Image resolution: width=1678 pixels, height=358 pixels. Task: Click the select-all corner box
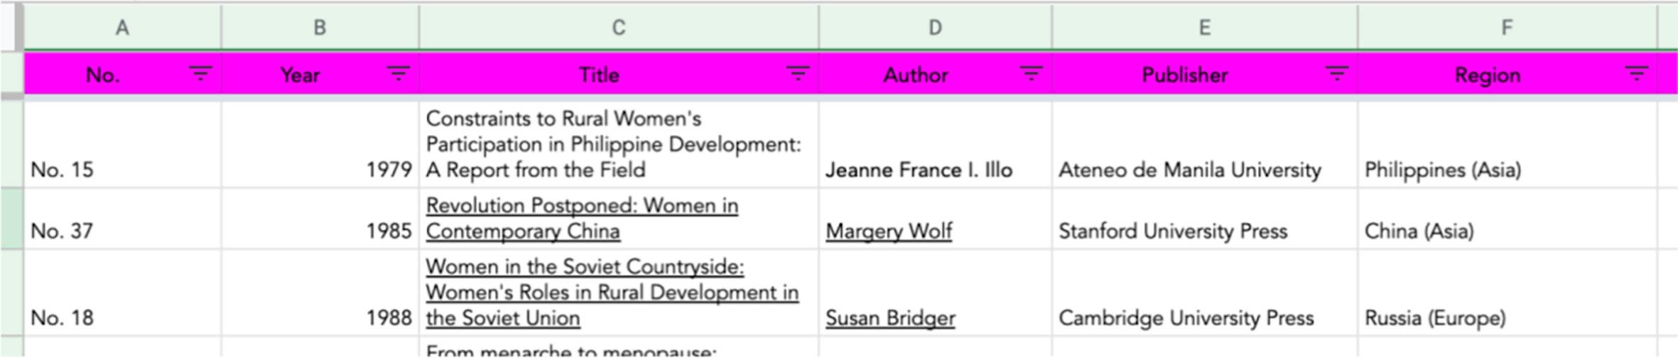point(11,27)
